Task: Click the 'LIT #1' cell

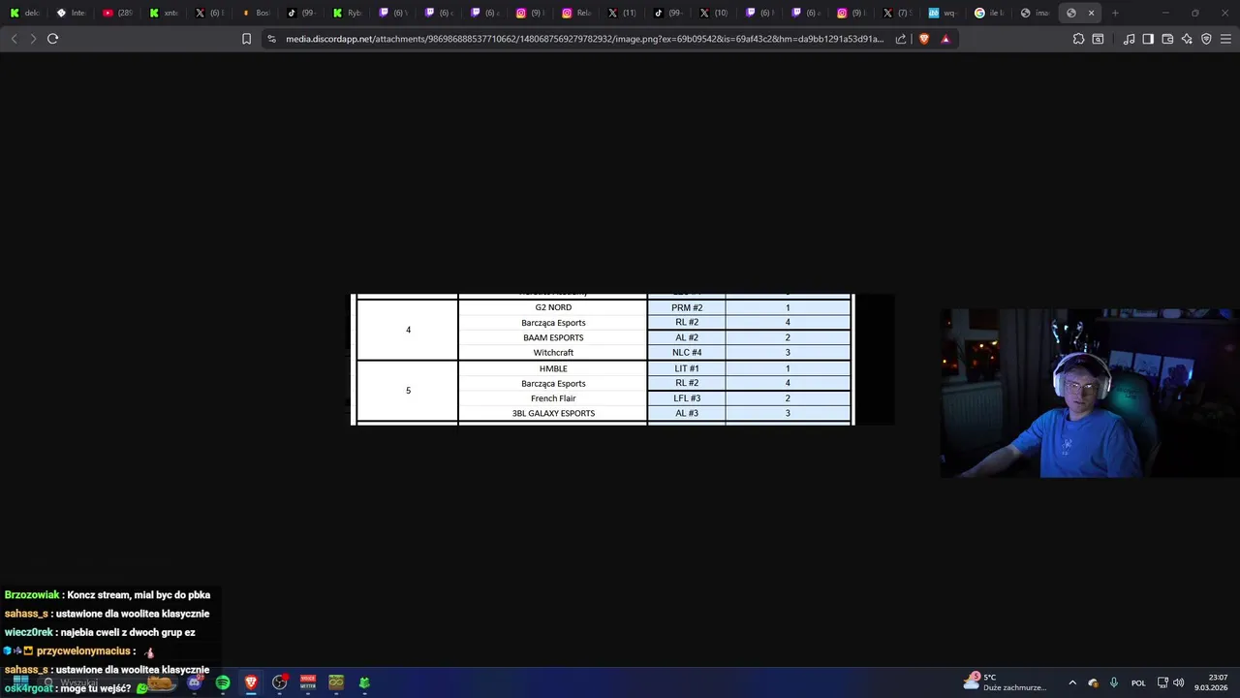Action: 687,368
